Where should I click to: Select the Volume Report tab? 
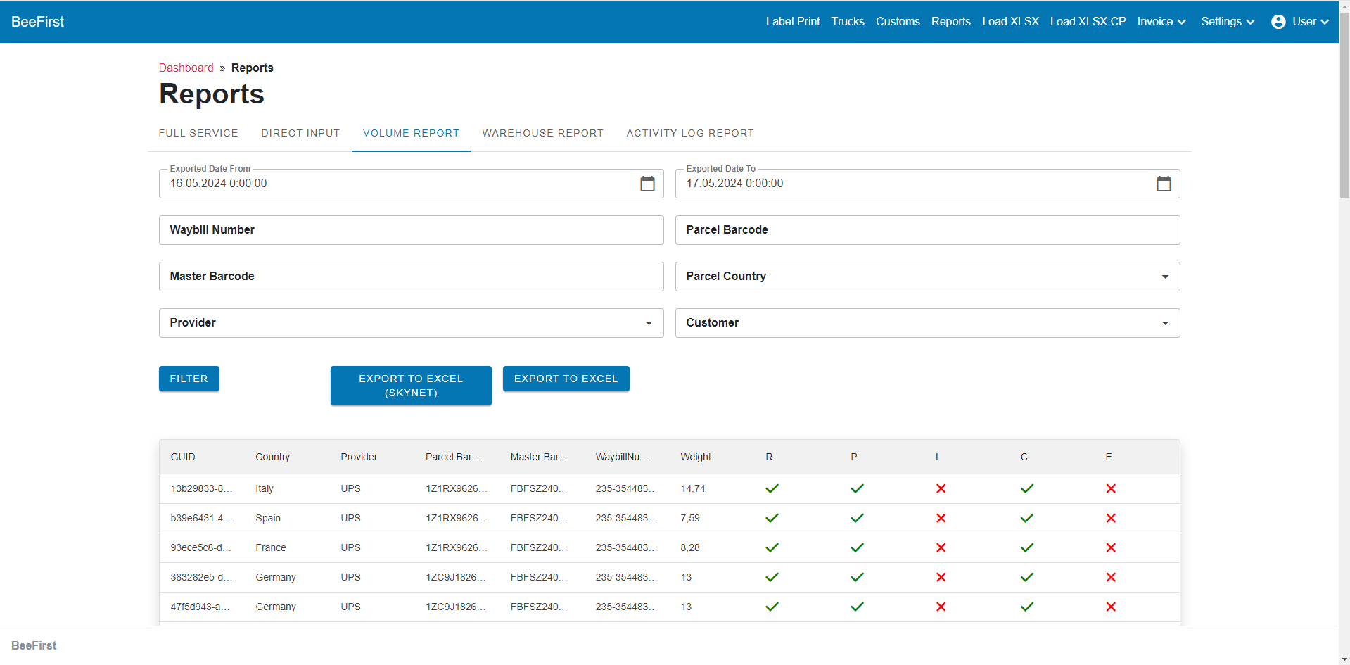point(411,133)
